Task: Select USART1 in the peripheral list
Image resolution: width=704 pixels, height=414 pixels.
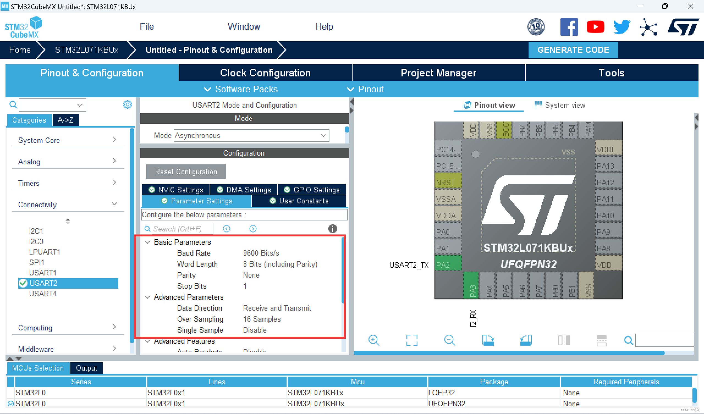Action: [x=43, y=273]
